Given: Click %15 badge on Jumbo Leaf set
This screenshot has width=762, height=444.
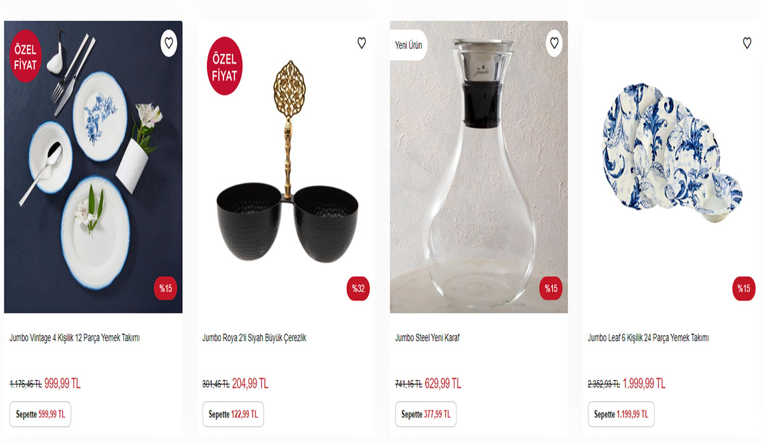Looking at the screenshot, I should [744, 289].
